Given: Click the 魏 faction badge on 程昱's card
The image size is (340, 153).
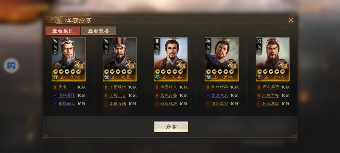Looking at the screenshot, I should tap(106, 77).
